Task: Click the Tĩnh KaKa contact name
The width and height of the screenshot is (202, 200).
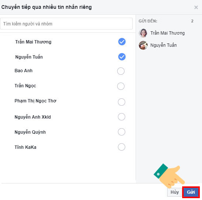Action: [25, 147]
